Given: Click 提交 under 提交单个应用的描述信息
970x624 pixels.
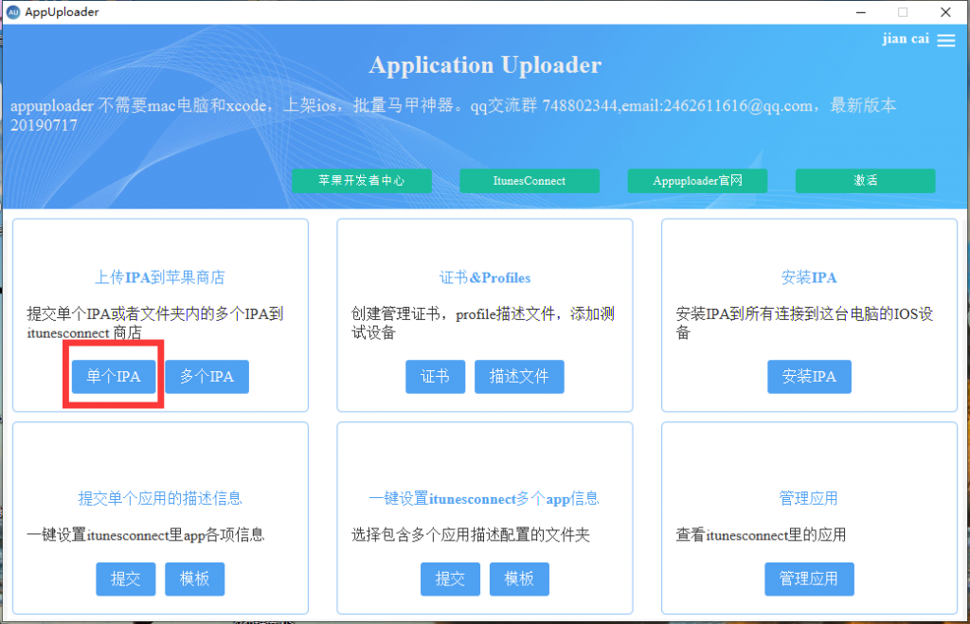Looking at the screenshot, I should click(x=126, y=579).
